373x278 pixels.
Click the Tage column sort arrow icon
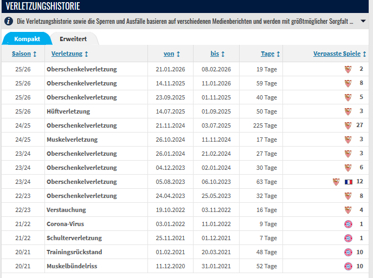pyautogui.click(x=278, y=54)
